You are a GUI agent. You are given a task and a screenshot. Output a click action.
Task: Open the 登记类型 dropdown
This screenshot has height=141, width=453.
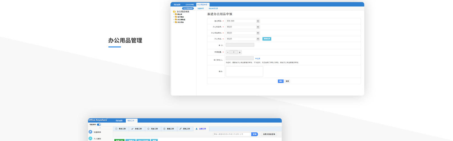(258, 21)
